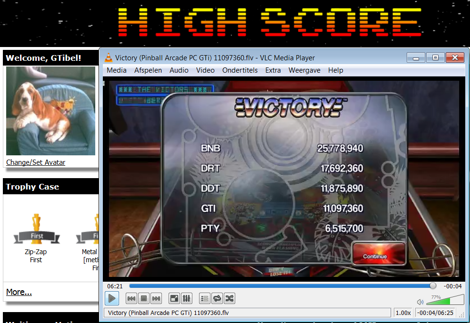Image resolution: width=470 pixels, height=323 pixels.
Task: Click the VLC Play button
Action: pyautogui.click(x=112, y=298)
